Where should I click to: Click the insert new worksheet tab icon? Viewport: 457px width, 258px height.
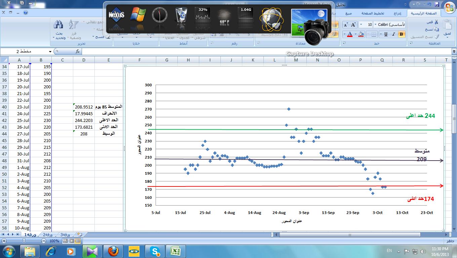click(80, 234)
